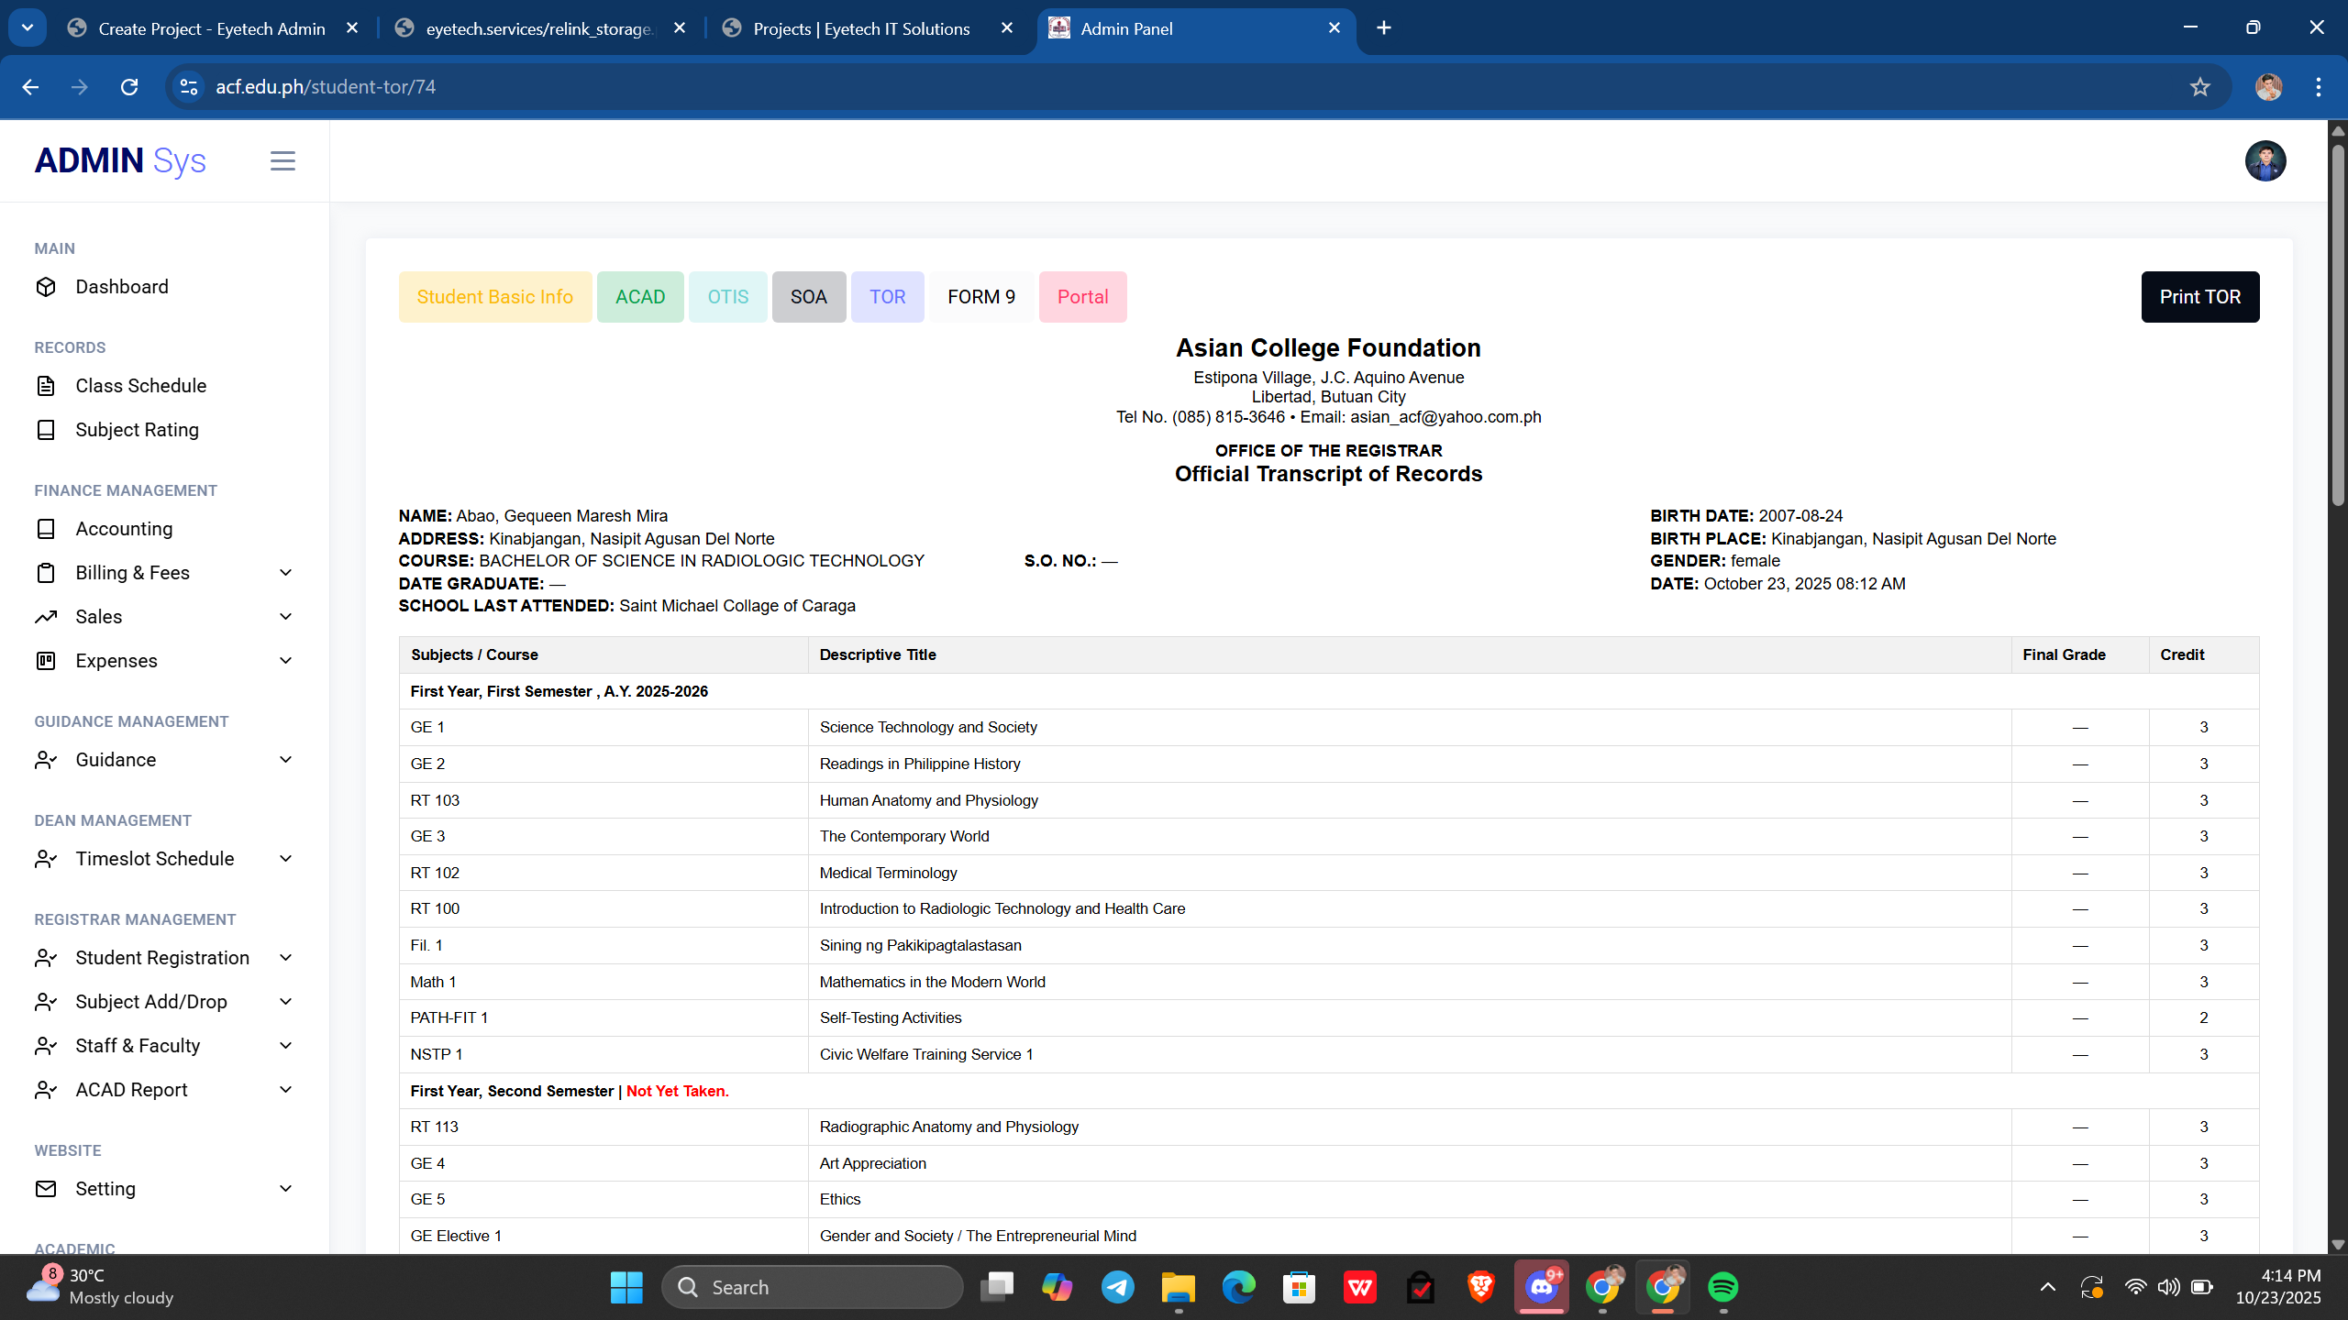This screenshot has width=2348, height=1320.
Task: Open the Dashboard cube icon
Action: (x=46, y=287)
